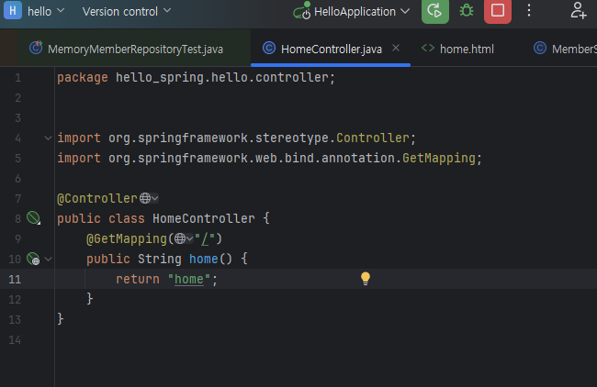
Task: Click the hello project badge icon
Action: (13, 11)
